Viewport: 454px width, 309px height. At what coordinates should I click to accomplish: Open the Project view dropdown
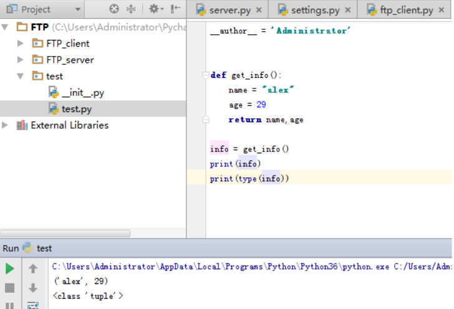(x=77, y=9)
